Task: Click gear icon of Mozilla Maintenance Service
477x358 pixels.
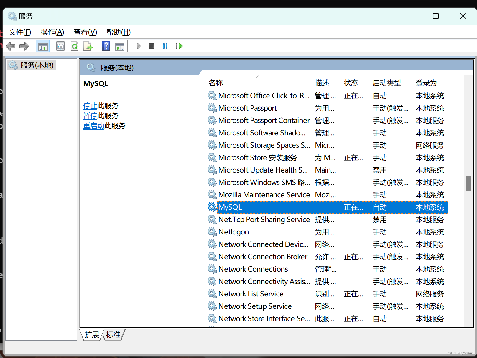Action: (212, 195)
